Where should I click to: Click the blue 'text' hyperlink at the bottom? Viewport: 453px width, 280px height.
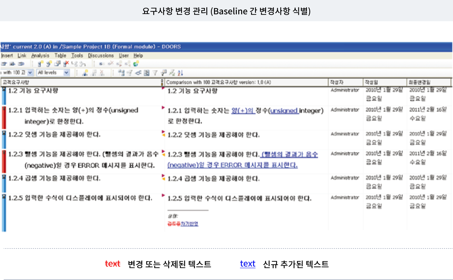pyautogui.click(x=247, y=264)
